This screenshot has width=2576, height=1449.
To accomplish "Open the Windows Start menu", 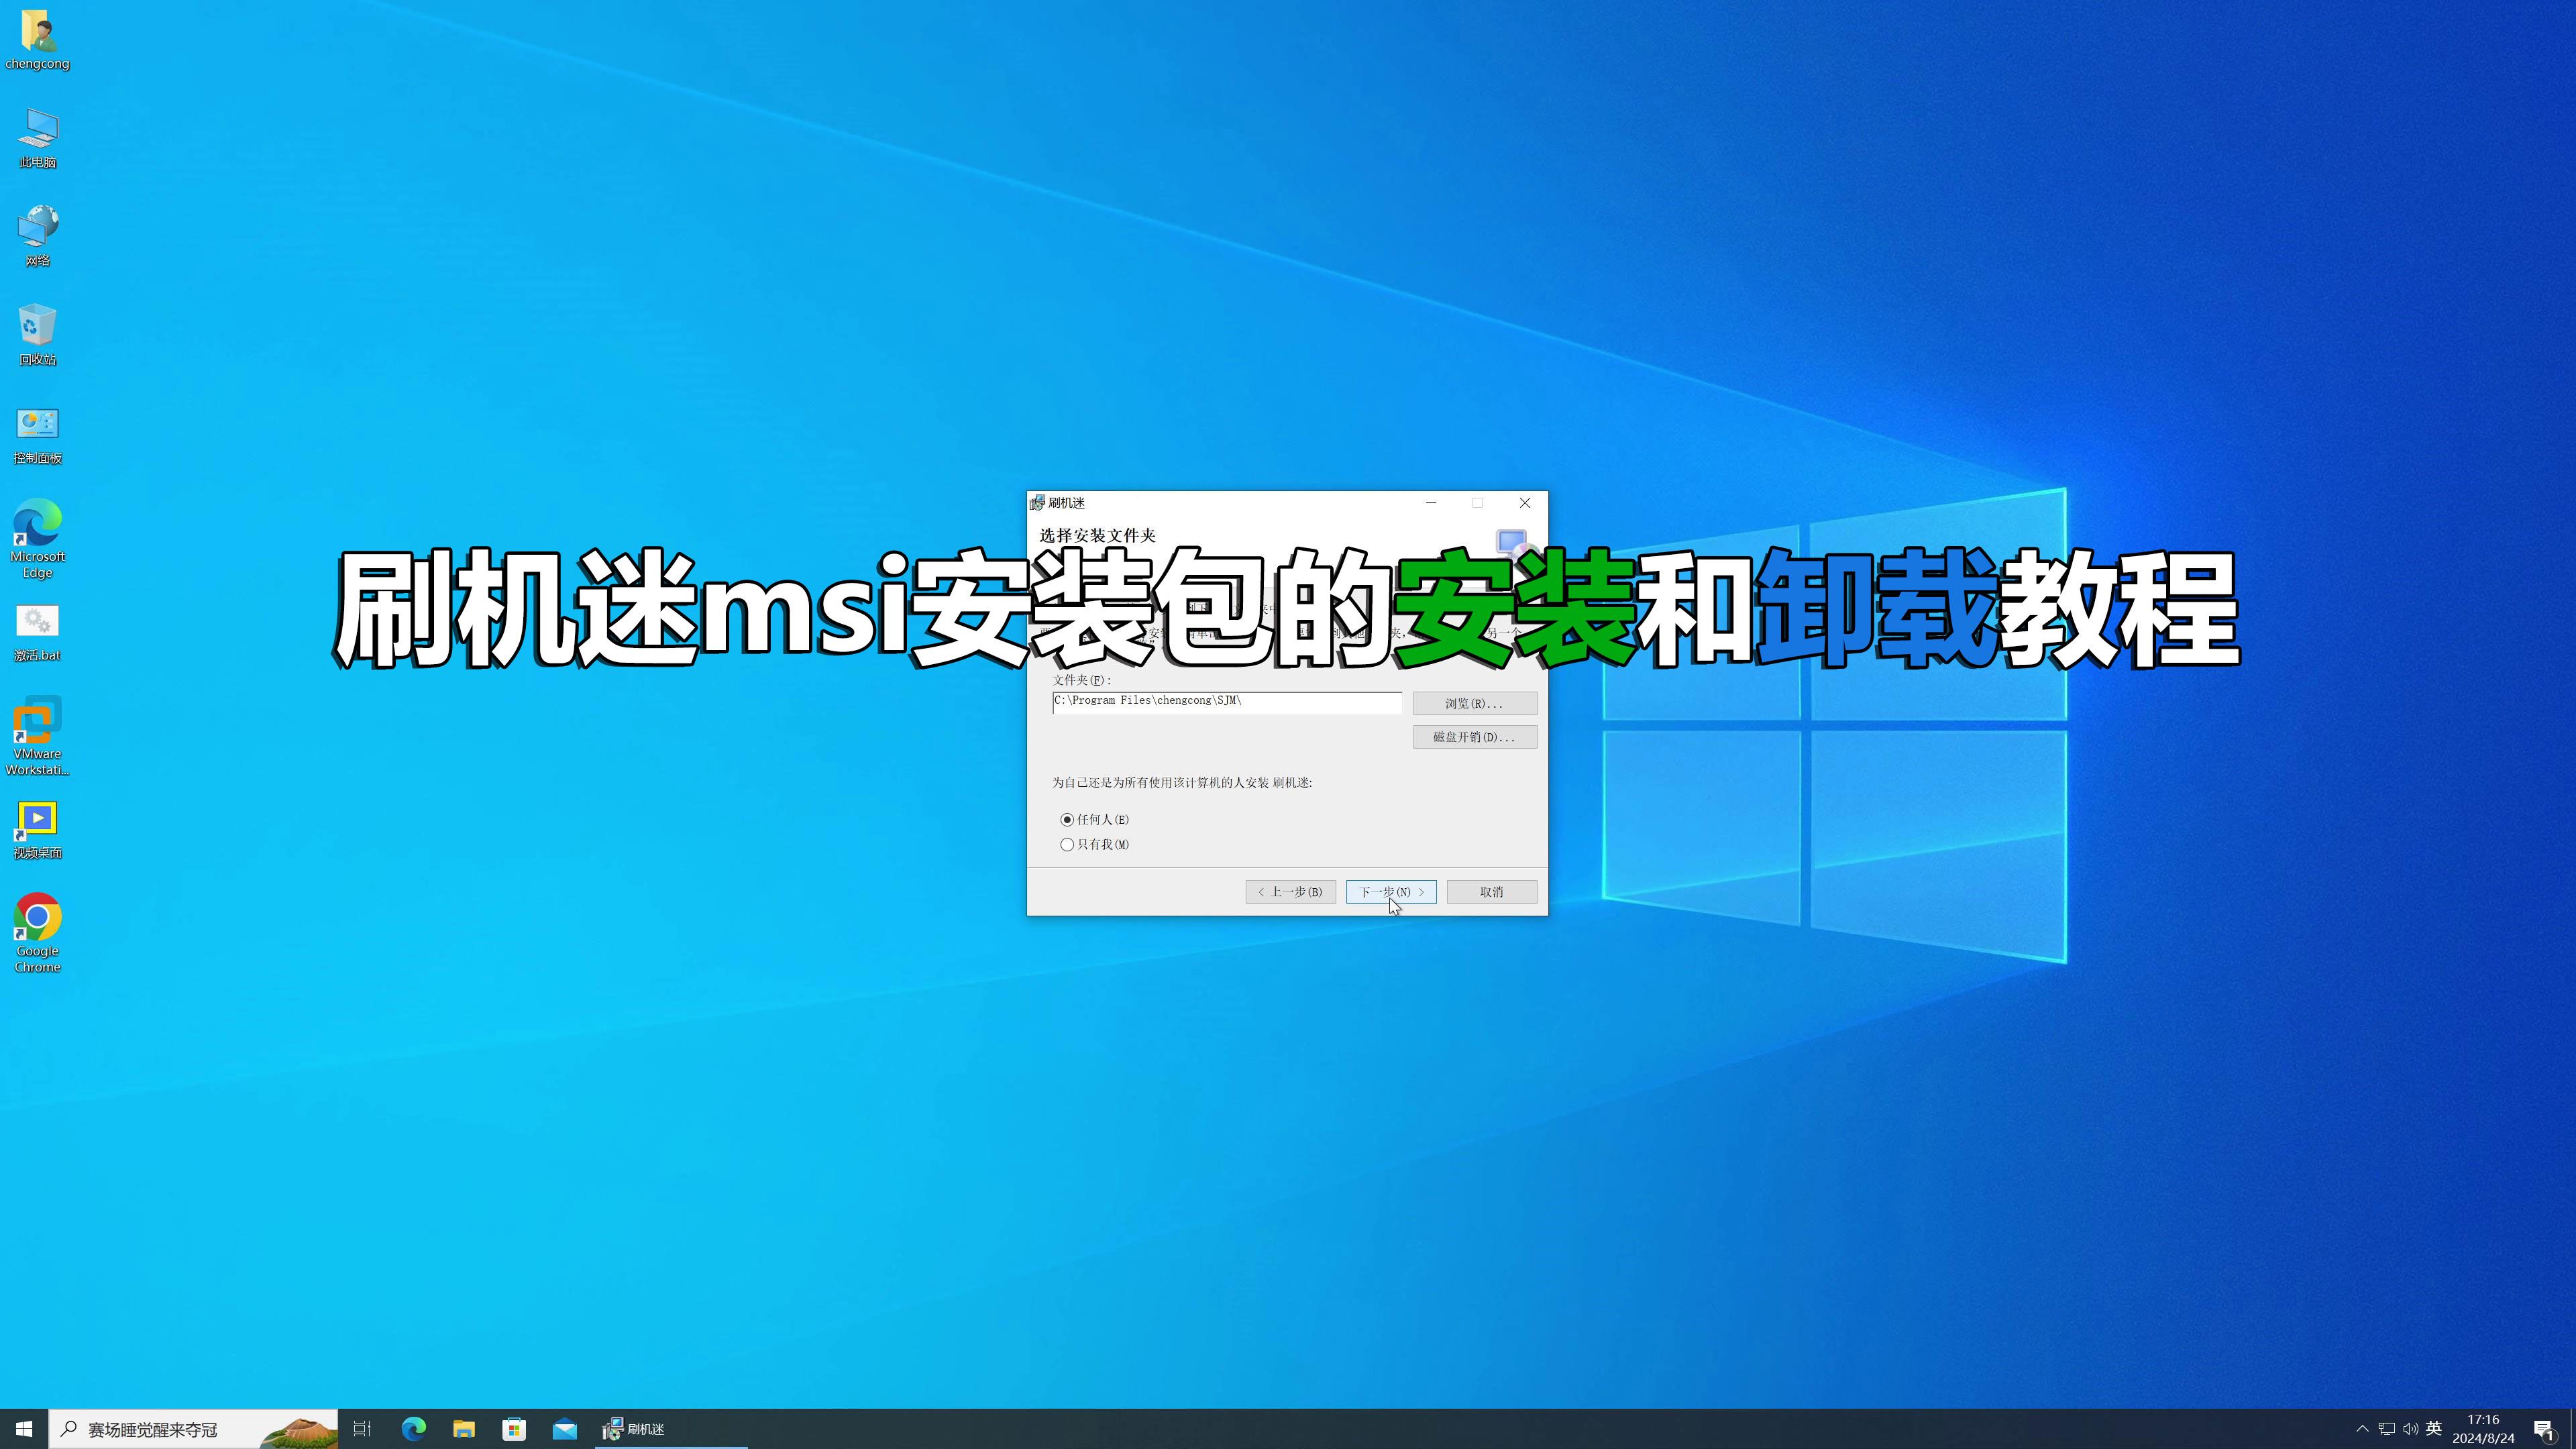I will [x=24, y=1429].
